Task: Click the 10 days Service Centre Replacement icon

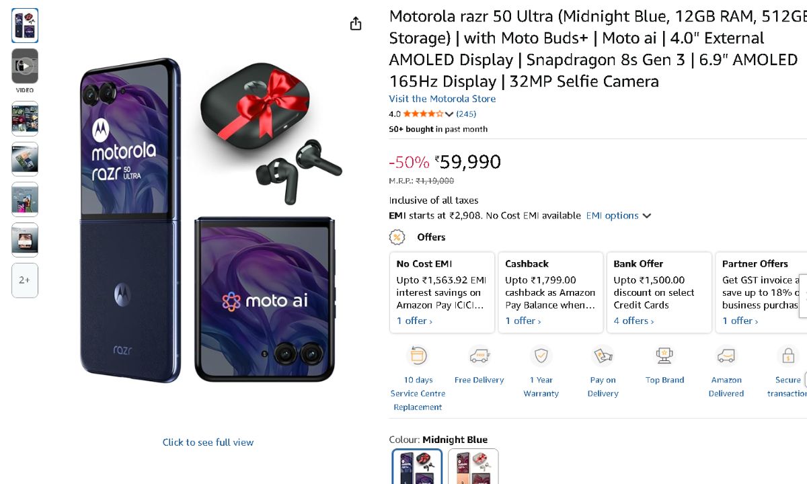Action: (x=418, y=356)
